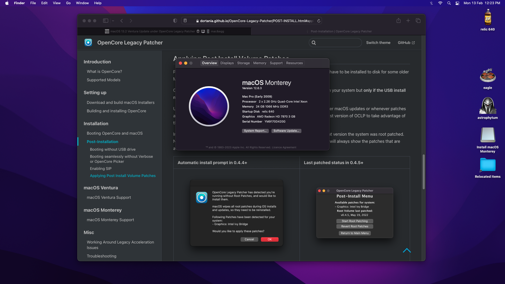Screen dimensions: 505x284
Task: Click the privacy shield icon
Action: 175,21
